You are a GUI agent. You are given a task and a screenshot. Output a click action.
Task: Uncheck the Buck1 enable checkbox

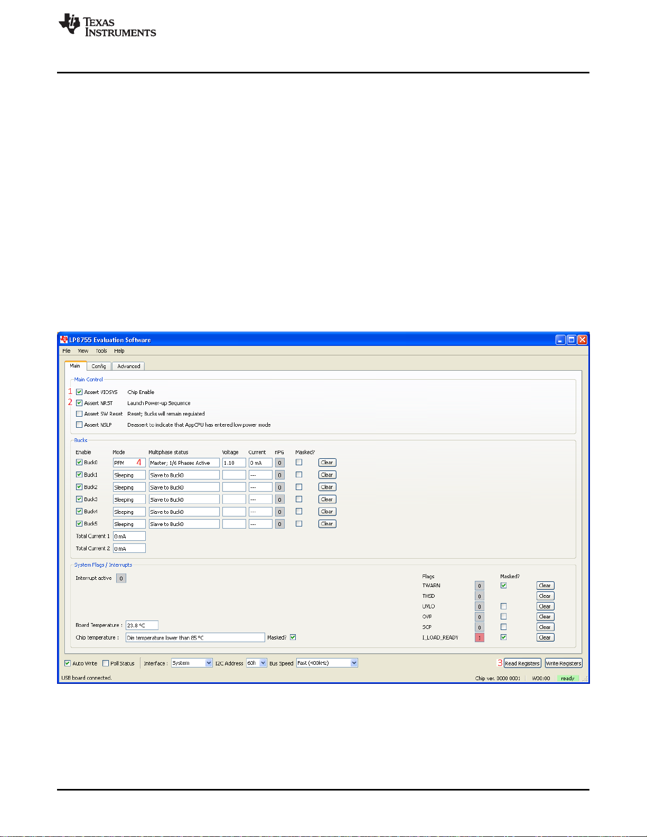click(79, 475)
